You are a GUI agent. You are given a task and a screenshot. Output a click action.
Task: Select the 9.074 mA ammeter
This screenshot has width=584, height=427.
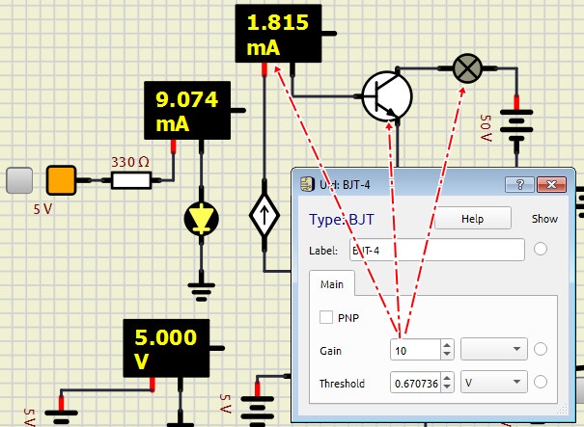[x=185, y=110]
